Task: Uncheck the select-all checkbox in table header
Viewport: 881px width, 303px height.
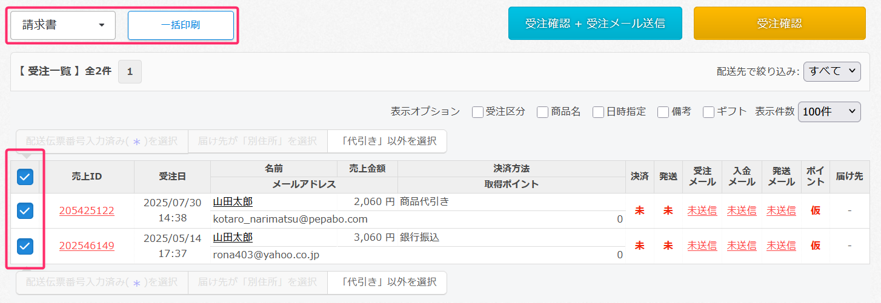Action: coord(25,177)
